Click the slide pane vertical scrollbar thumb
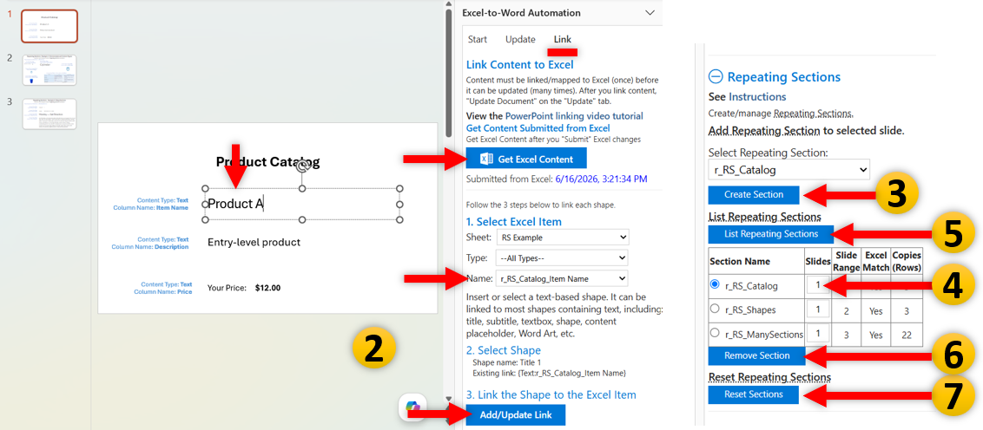This screenshot has height=430, width=983. coord(448,74)
